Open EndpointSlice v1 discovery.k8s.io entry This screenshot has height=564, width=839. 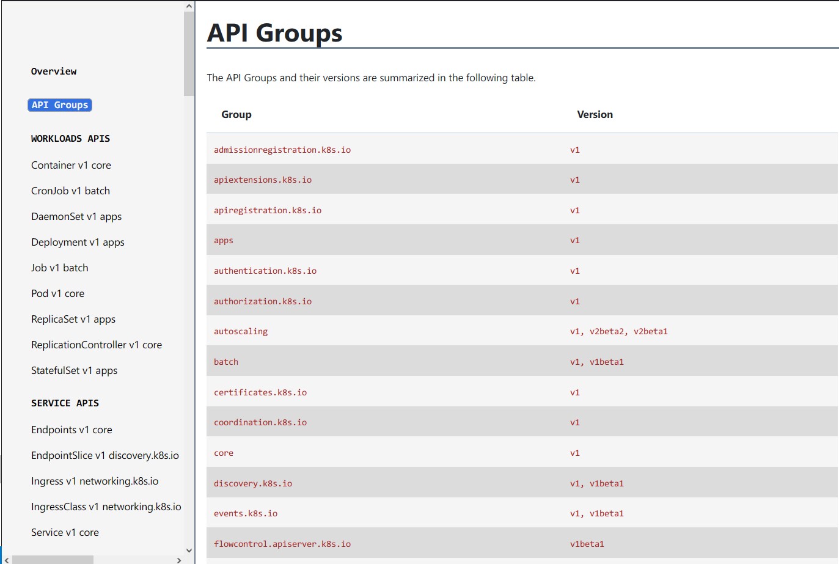coord(105,455)
